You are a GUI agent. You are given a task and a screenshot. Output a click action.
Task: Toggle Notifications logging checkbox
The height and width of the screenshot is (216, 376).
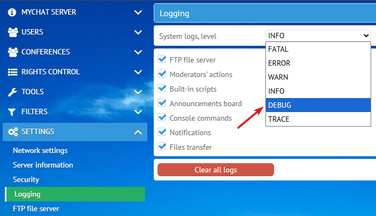tap(162, 132)
